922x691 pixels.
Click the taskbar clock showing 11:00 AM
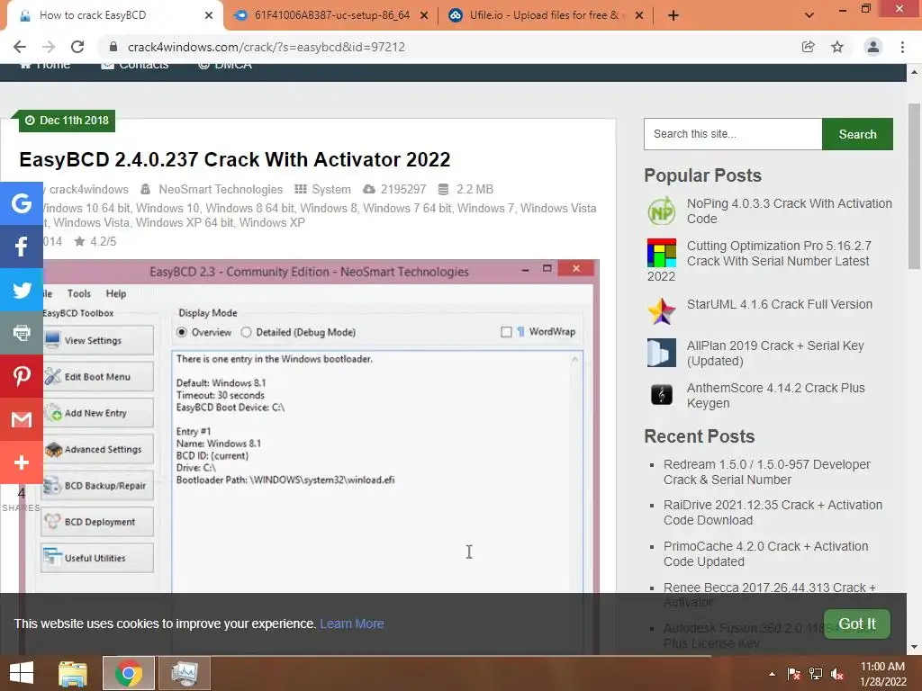pyautogui.click(x=883, y=674)
